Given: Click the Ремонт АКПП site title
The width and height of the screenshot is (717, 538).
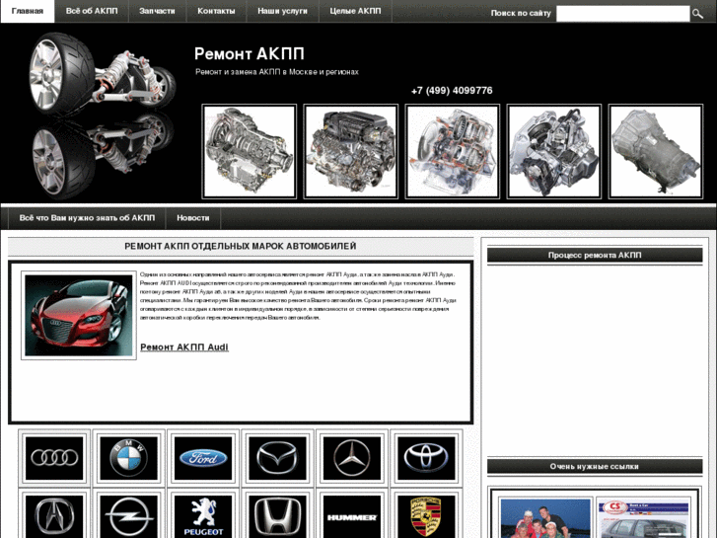Looking at the screenshot, I should pyautogui.click(x=250, y=53).
